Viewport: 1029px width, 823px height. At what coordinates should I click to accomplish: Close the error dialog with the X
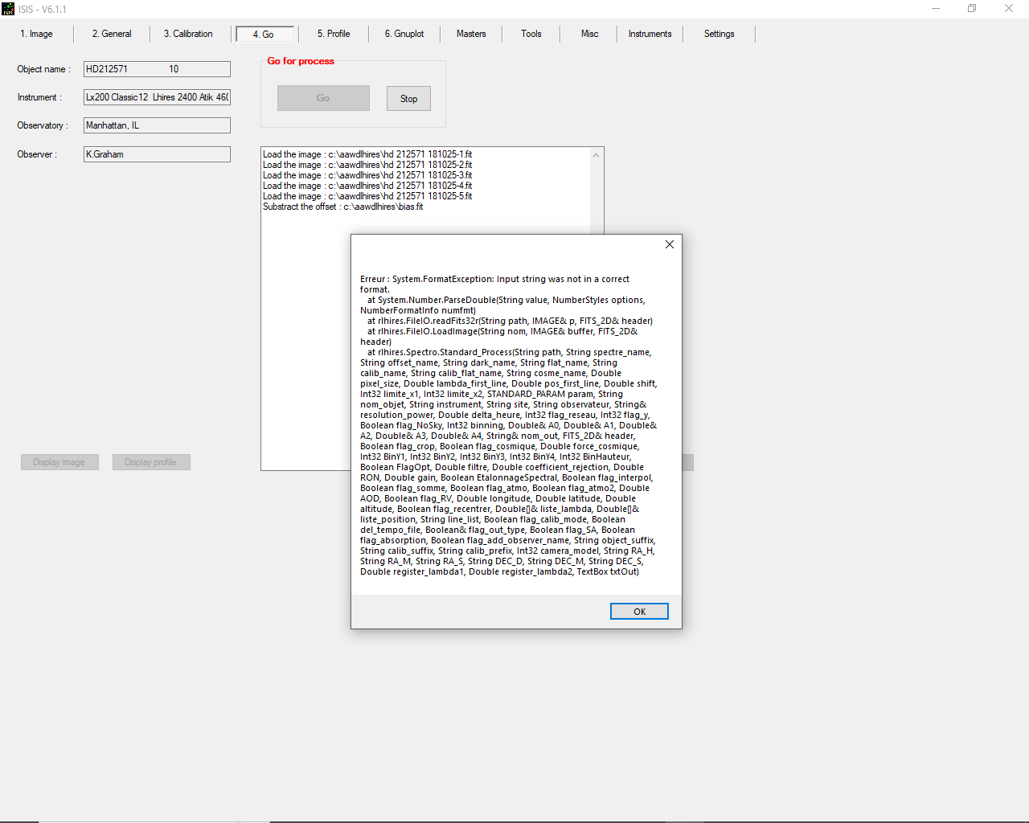(669, 244)
